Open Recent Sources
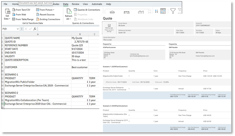Image resolution: width=235 pixels, height=136 pixels. 45,15
